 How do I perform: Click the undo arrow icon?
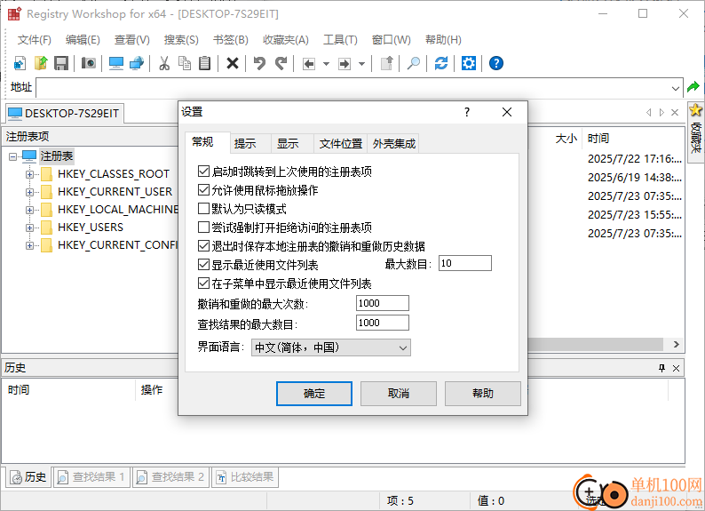pos(259,63)
